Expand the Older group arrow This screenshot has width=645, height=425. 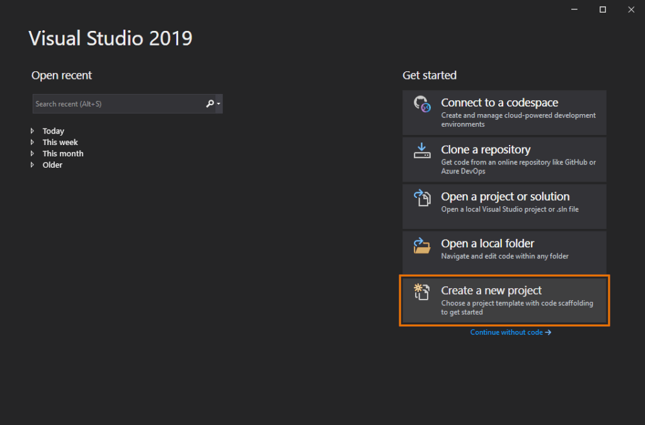tap(33, 165)
